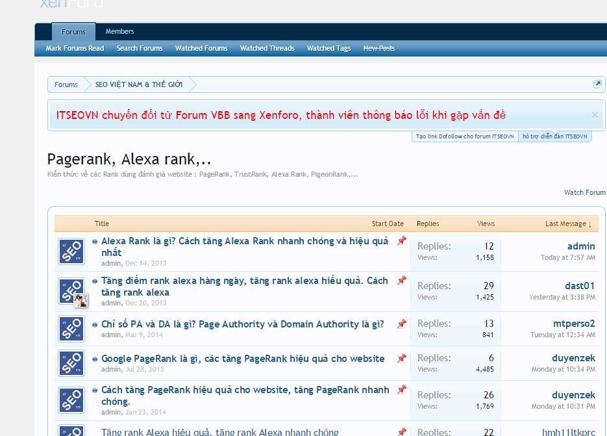Click the sticky pin on 'Tăng điểm rank alexa' thread

point(402,280)
